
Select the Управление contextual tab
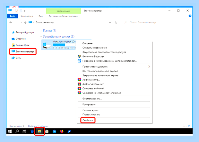pos(64,11)
